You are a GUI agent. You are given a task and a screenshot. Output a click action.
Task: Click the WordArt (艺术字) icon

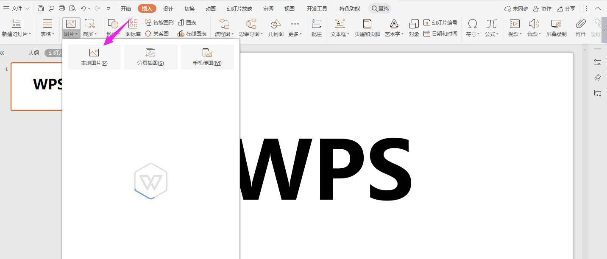[394, 24]
